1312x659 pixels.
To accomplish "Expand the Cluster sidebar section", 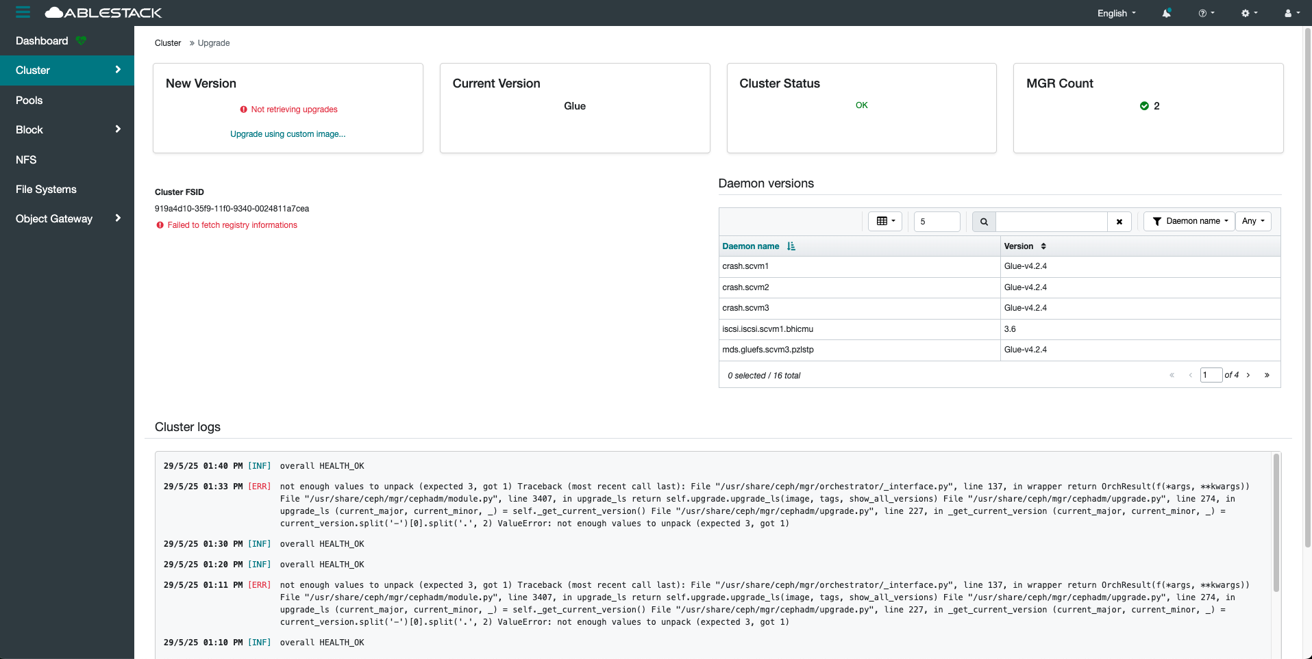I will (x=67, y=70).
